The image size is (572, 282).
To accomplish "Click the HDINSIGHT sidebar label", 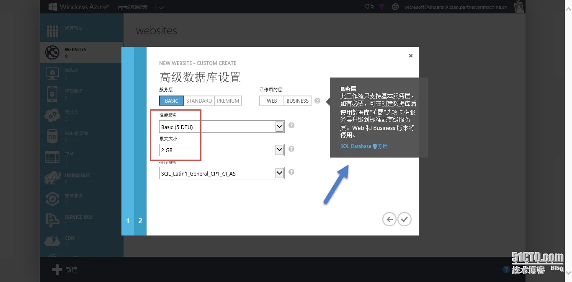I will pyautogui.click(x=77, y=175).
